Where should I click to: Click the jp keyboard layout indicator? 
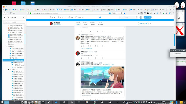127,102
